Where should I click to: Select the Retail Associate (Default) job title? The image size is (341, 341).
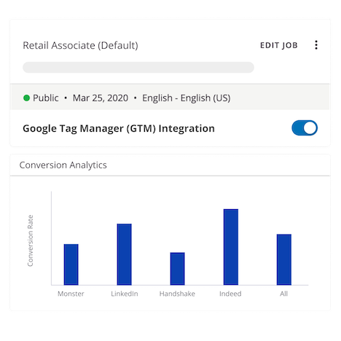tap(80, 45)
